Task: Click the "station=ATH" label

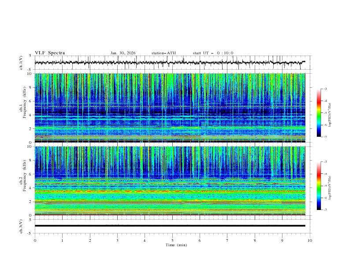Action: coord(163,53)
